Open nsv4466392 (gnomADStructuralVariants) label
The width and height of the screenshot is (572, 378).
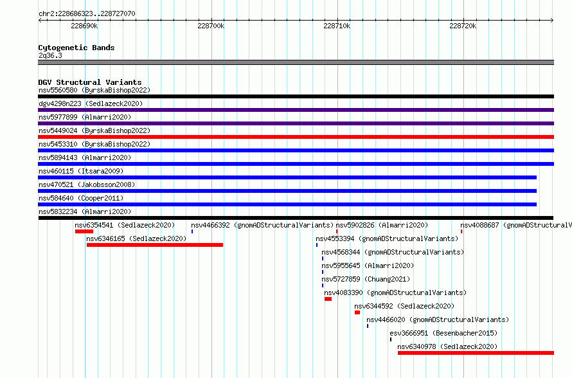pos(262,225)
